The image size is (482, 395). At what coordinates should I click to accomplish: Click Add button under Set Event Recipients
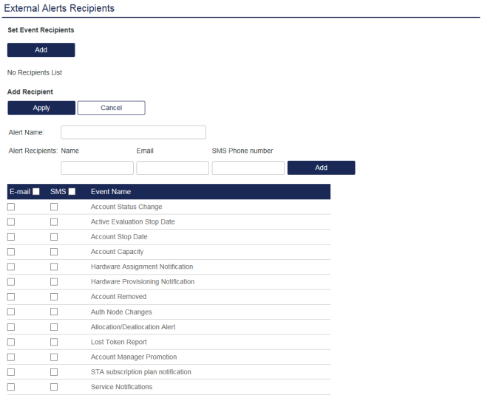[41, 50]
